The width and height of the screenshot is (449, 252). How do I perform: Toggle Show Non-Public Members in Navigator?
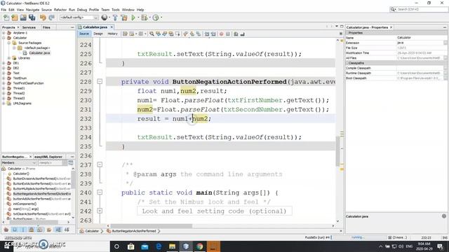click(x=32, y=230)
